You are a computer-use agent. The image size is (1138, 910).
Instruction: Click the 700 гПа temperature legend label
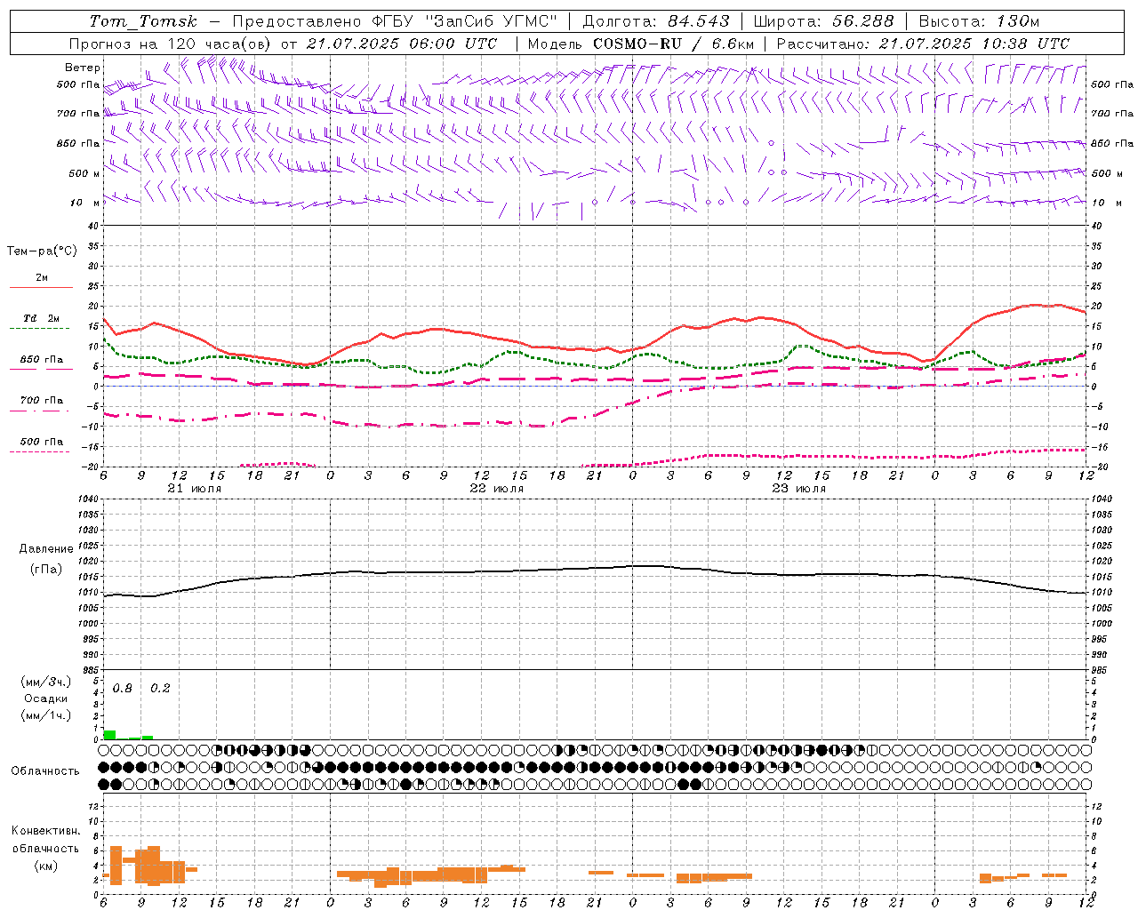41,400
